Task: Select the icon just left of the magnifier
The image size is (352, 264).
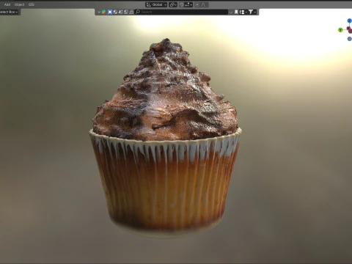Action: tap(131, 12)
